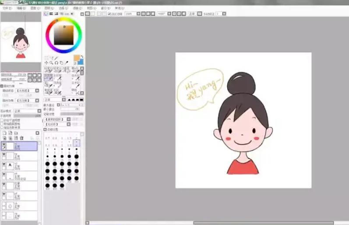This screenshot has width=349, height=225.
Task: Pick the highlighted brush tool preset
Action: 48,77
